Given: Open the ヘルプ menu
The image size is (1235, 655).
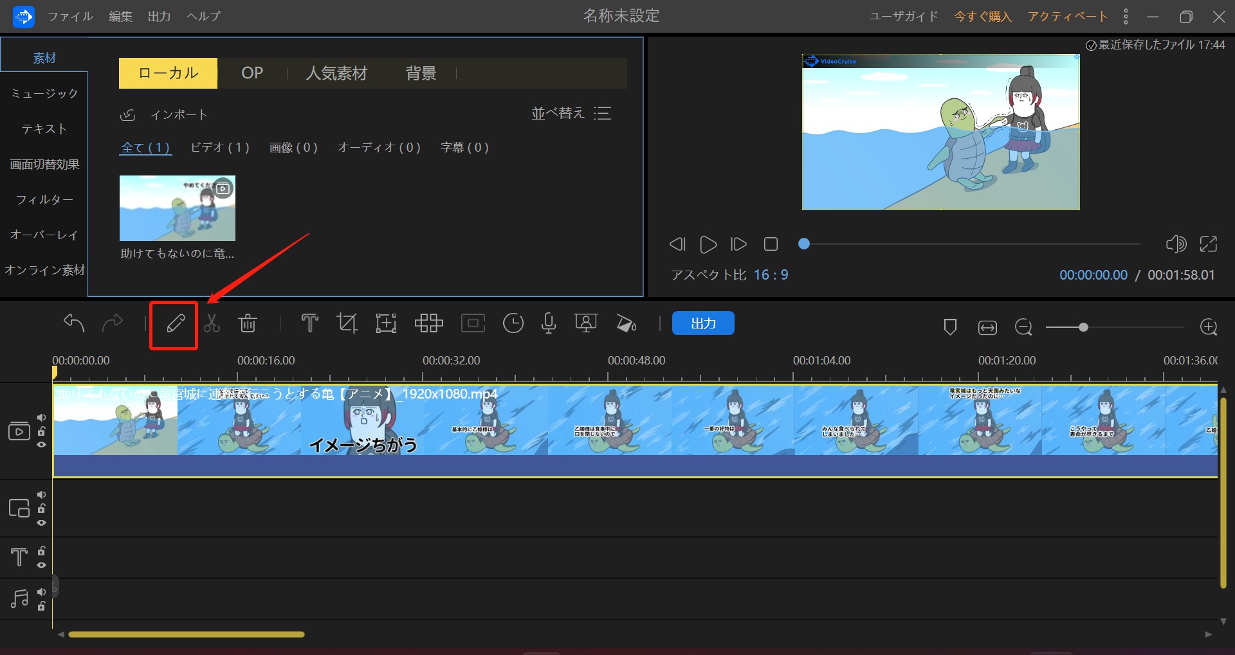Looking at the screenshot, I should [x=203, y=16].
